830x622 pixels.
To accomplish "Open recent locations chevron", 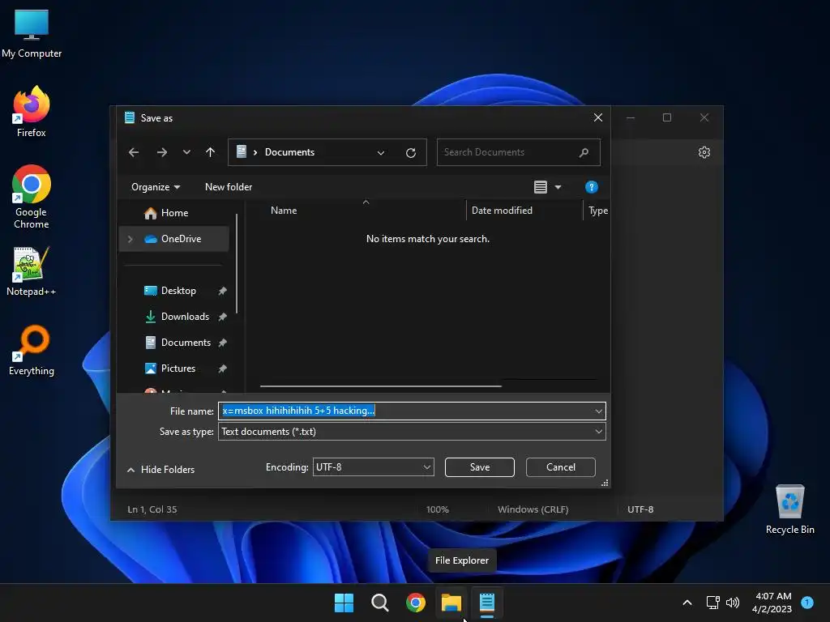I will [x=186, y=152].
